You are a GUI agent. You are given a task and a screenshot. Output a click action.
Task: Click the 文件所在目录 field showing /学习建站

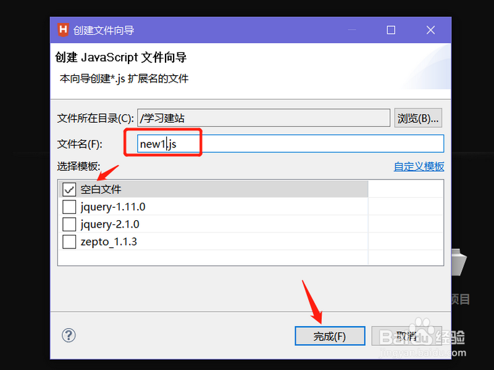pos(264,118)
